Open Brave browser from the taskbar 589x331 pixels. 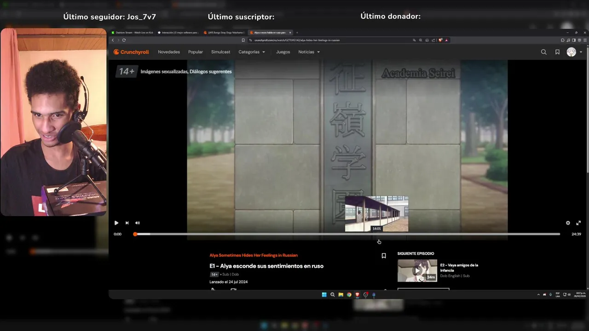(x=357, y=295)
